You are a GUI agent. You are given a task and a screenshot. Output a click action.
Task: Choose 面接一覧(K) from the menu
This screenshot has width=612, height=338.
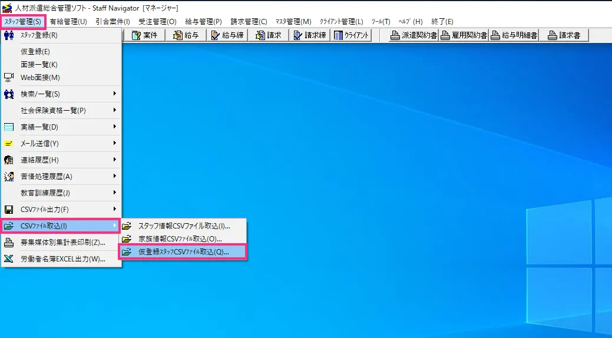(x=62, y=64)
